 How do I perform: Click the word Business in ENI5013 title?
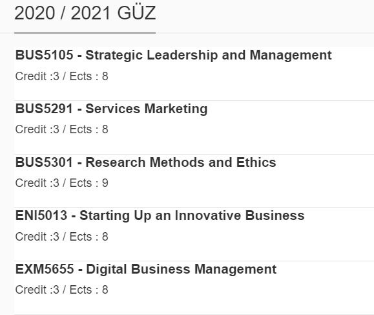[x=275, y=215]
